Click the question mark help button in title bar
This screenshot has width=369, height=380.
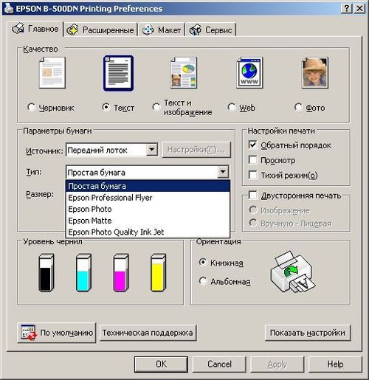pyautogui.click(x=347, y=9)
